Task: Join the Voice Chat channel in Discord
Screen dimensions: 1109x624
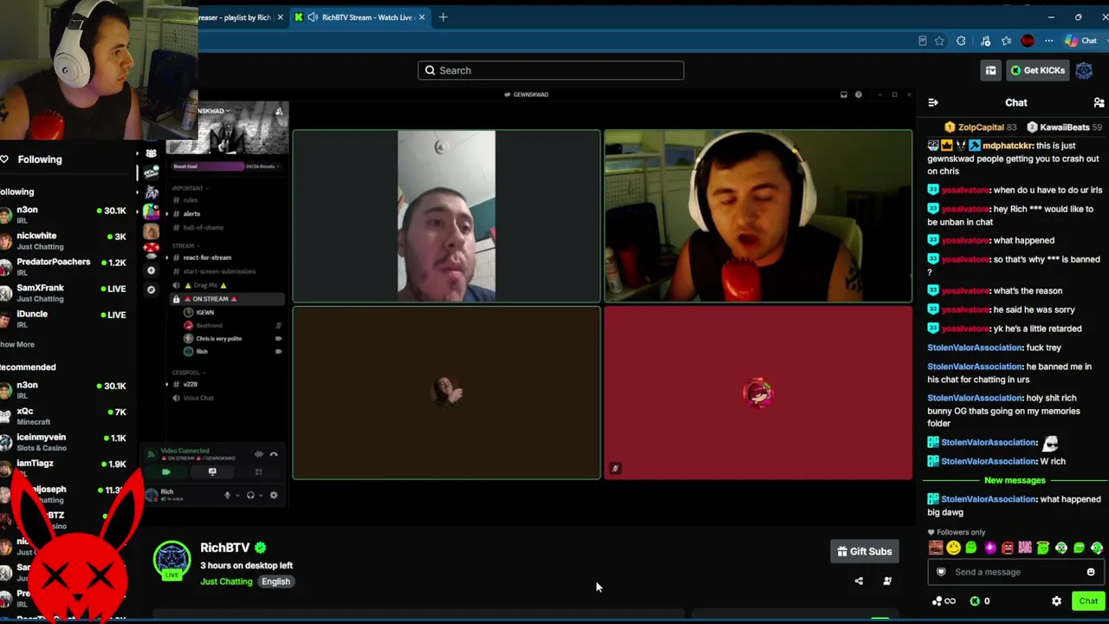Action: point(225,398)
